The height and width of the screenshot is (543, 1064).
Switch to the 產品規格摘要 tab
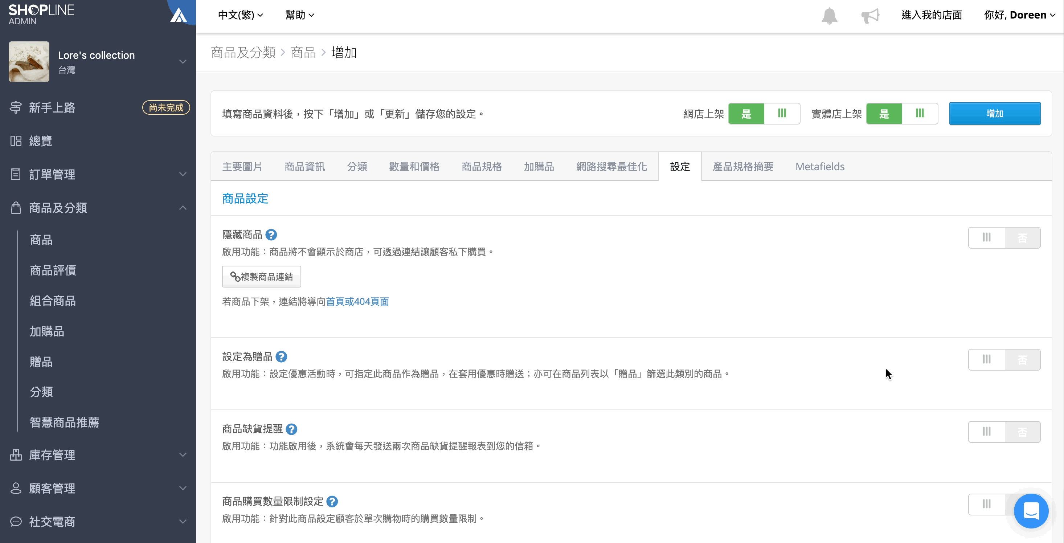742,167
